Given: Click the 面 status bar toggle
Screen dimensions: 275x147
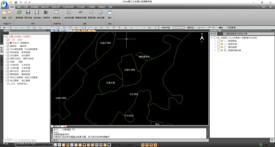Looking at the screenshot, I should 151,145.
